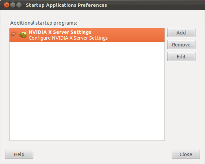Minimize the Startup Applications window

tap(13, 5)
